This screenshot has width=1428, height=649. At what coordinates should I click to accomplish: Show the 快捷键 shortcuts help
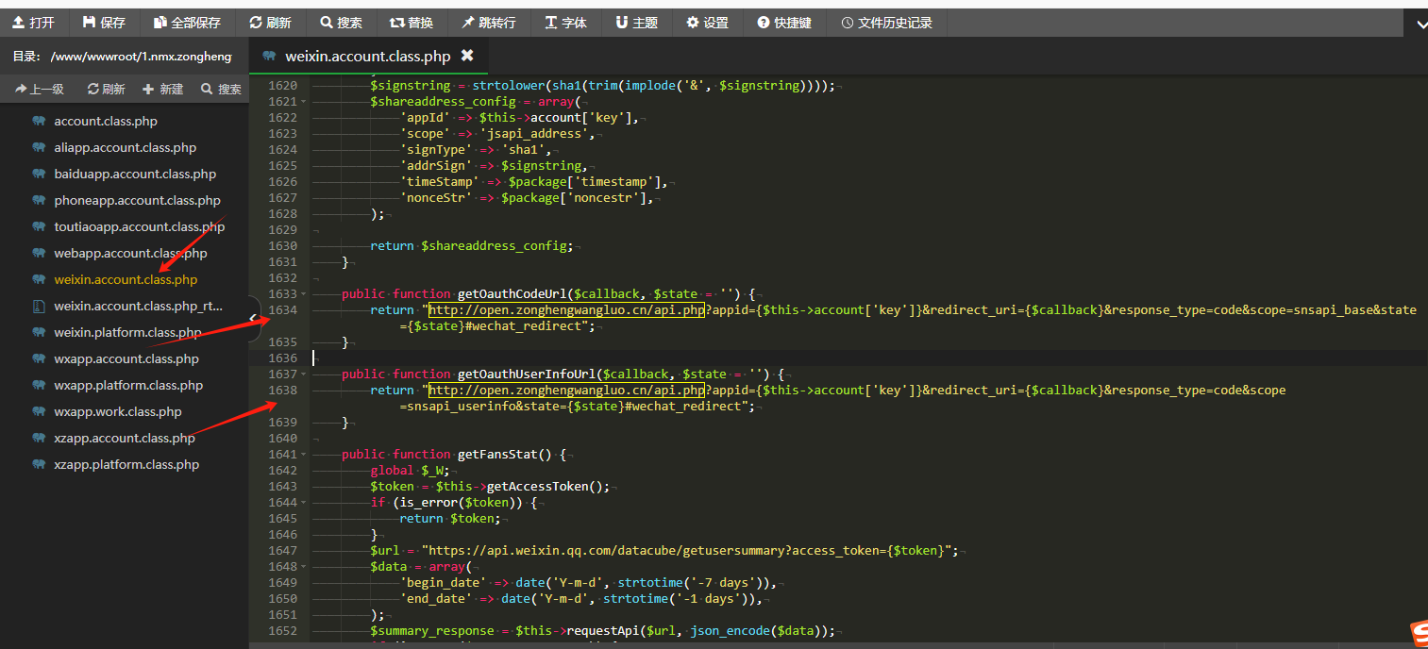[x=784, y=23]
